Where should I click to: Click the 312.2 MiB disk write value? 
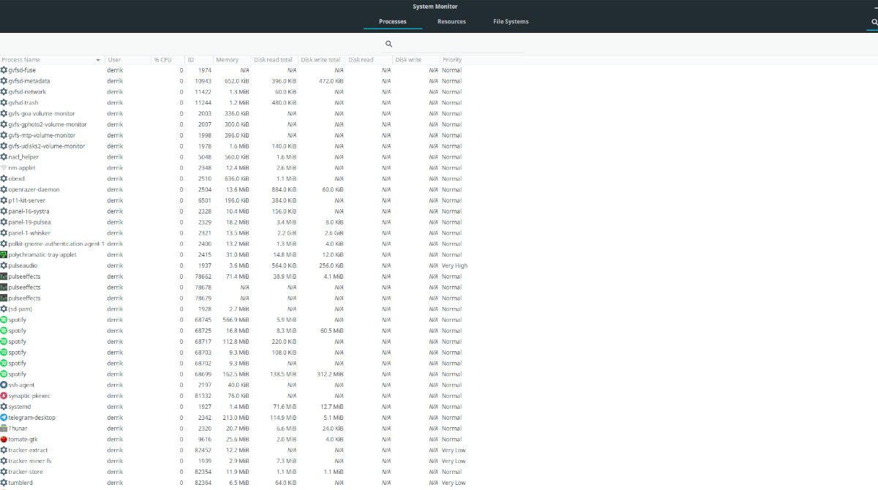point(329,374)
